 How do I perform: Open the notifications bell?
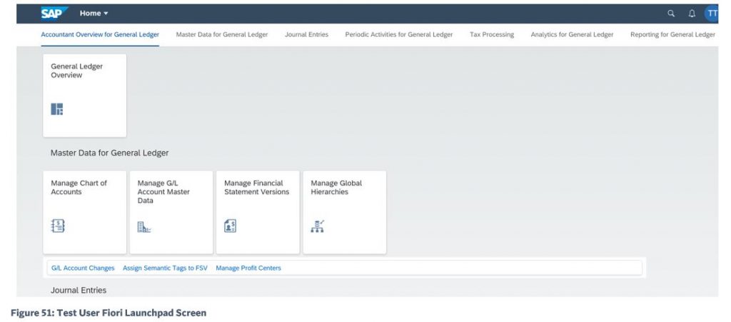692,14
